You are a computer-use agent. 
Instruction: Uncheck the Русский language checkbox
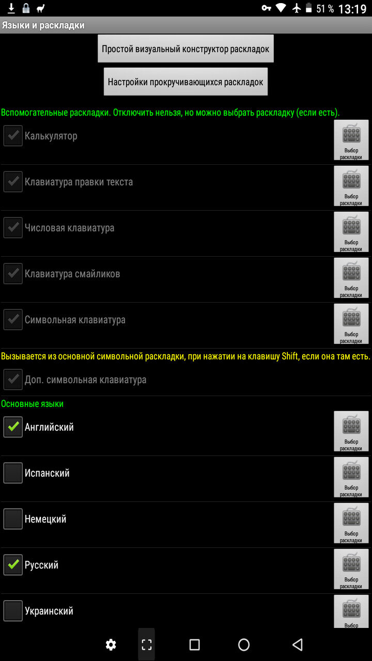13,565
